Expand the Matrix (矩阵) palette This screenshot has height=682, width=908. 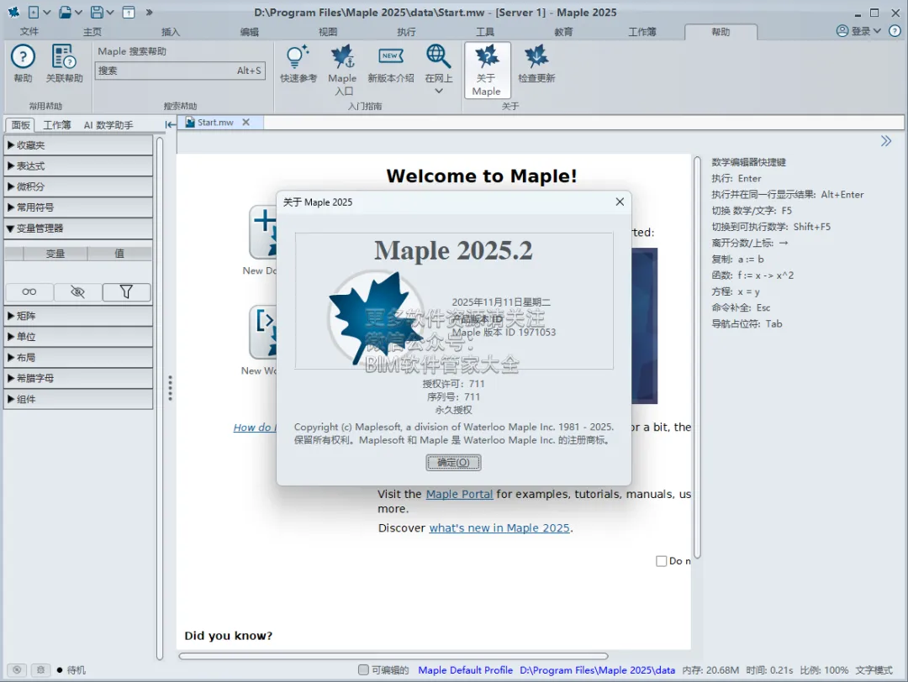[78, 316]
